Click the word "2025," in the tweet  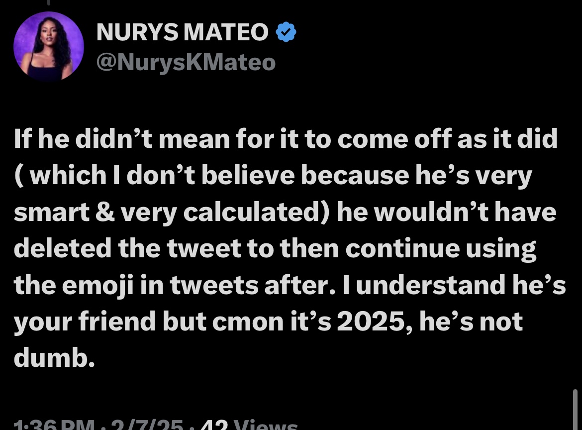pos(375,322)
